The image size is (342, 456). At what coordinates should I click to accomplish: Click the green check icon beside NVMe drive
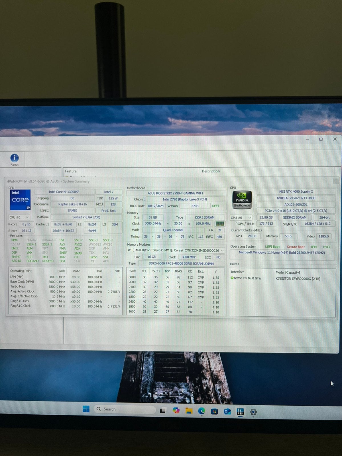pyautogui.click(x=232, y=278)
